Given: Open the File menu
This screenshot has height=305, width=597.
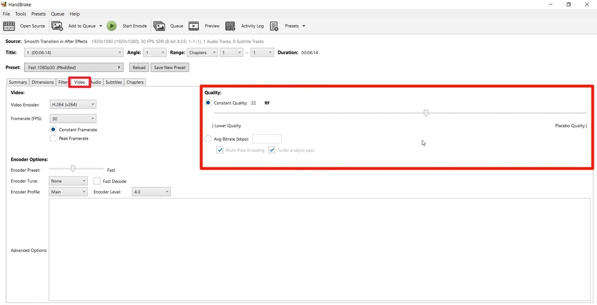Looking at the screenshot, I should tap(6, 14).
